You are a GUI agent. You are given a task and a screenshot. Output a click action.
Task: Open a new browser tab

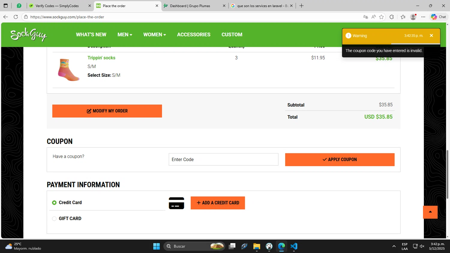(301, 6)
